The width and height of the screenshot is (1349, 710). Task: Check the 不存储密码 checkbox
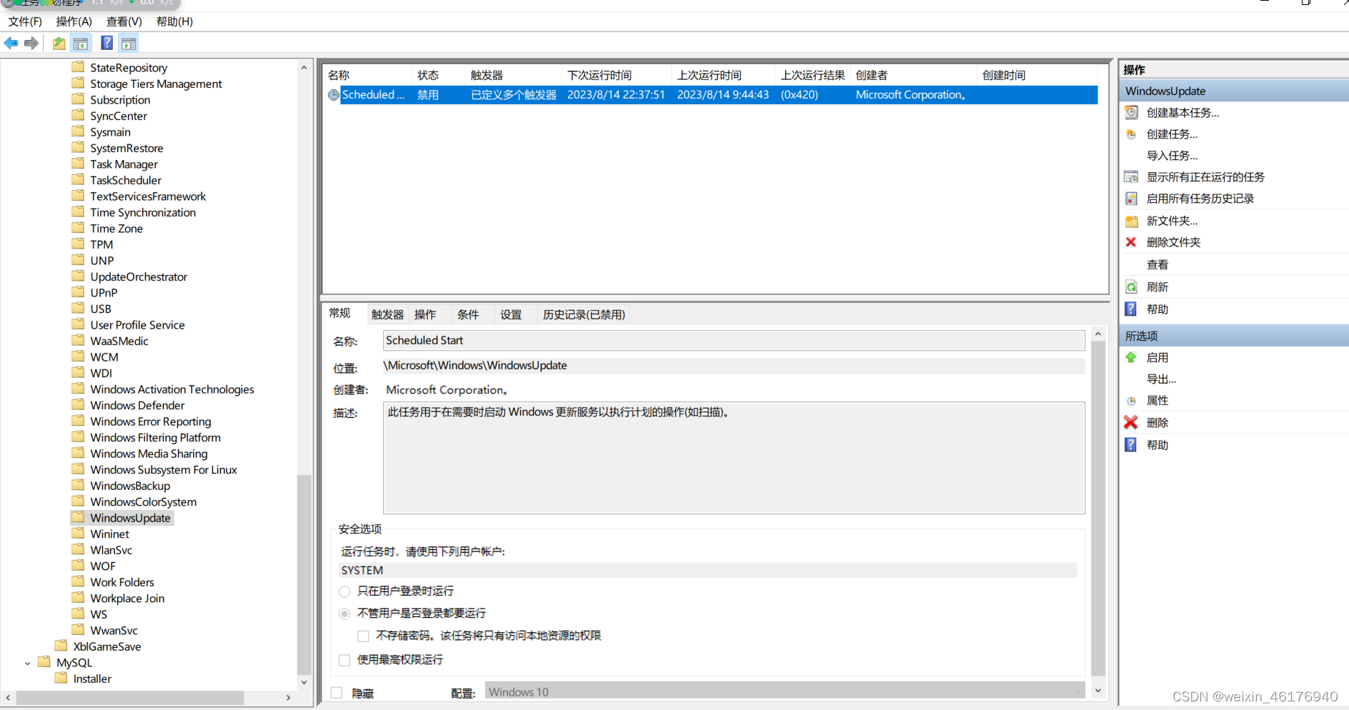click(364, 636)
